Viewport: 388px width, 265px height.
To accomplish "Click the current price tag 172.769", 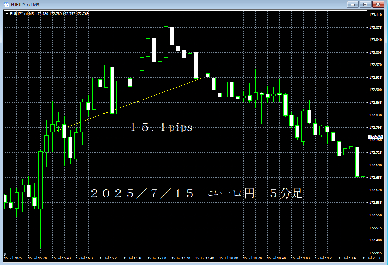I will 375,137.
